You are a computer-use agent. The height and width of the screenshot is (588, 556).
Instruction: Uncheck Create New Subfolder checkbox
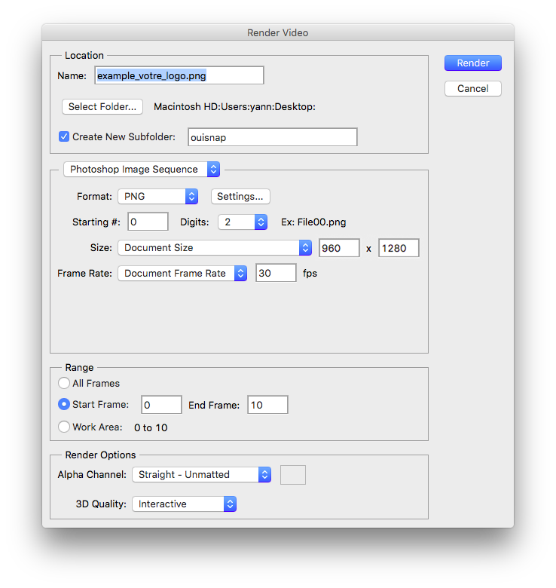click(64, 136)
